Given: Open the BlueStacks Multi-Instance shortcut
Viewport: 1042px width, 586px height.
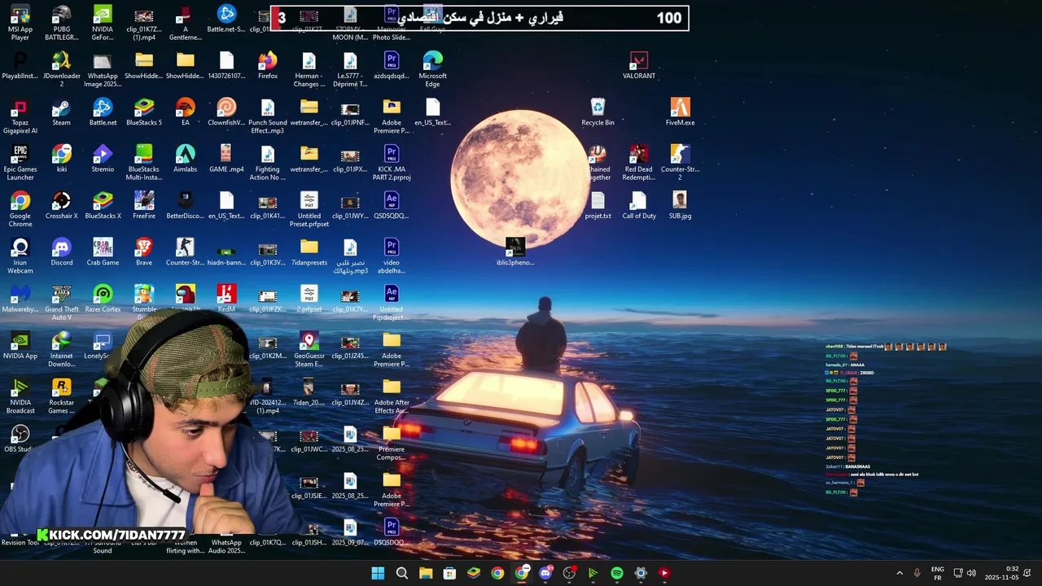Looking at the screenshot, I should pos(144,163).
